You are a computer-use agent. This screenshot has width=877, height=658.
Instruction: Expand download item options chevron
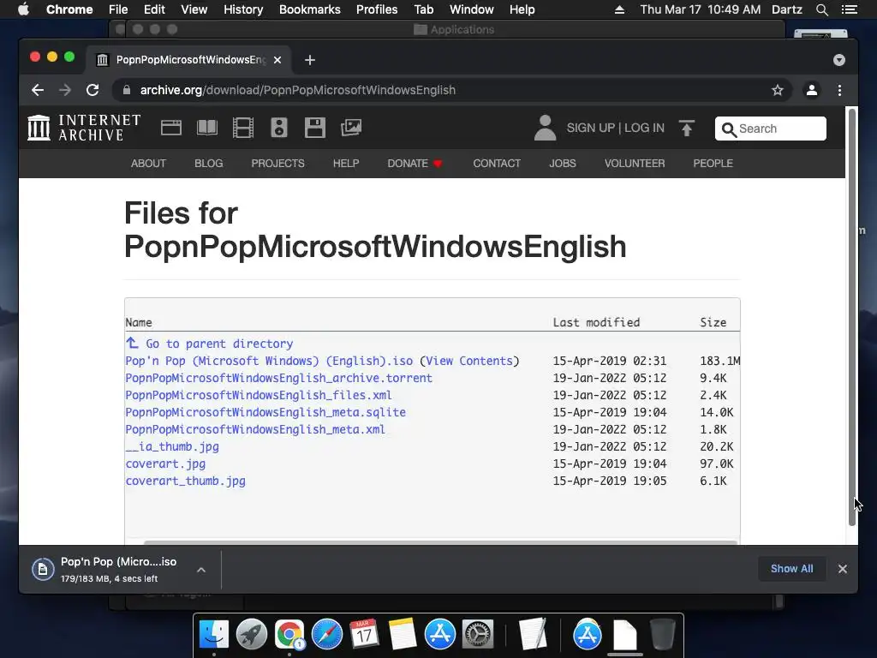(201, 570)
